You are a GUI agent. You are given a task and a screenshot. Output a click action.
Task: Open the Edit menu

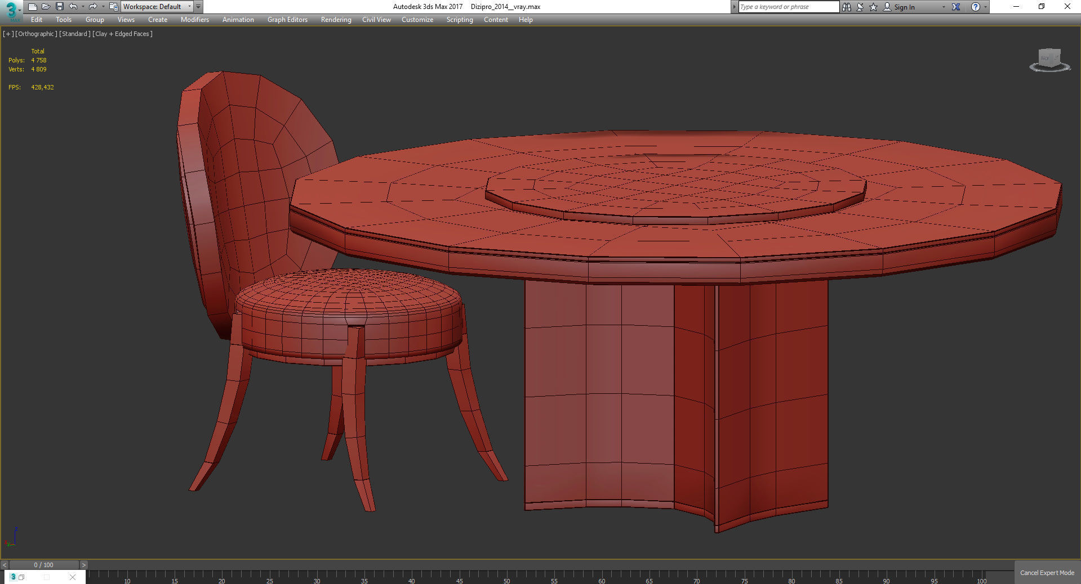37,20
